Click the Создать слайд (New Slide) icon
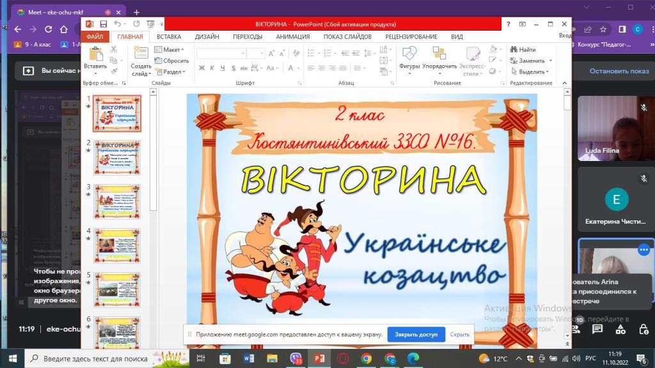This screenshot has width=655, height=368. click(141, 53)
